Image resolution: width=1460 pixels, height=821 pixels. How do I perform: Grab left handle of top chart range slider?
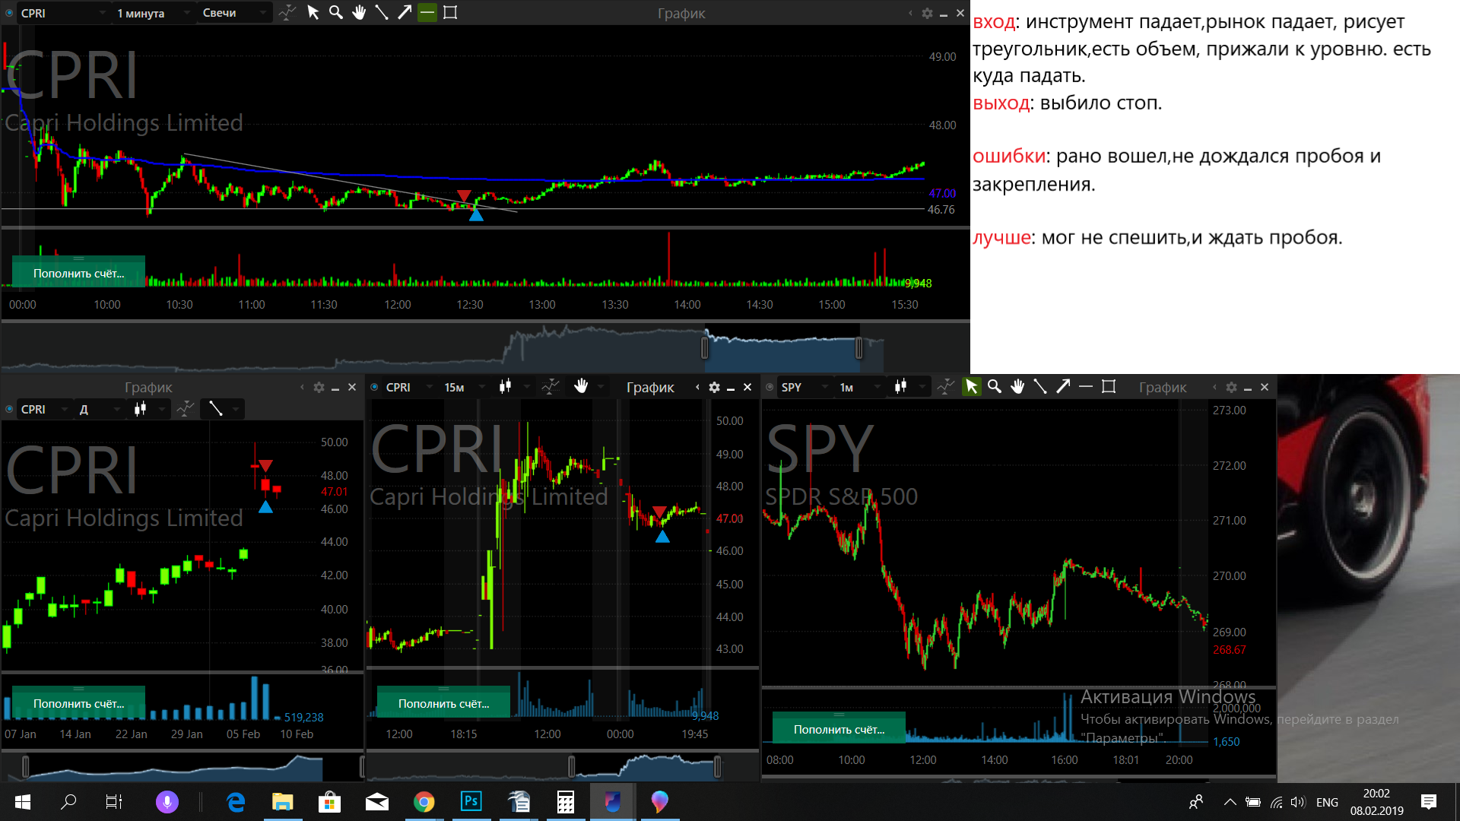click(x=705, y=348)
